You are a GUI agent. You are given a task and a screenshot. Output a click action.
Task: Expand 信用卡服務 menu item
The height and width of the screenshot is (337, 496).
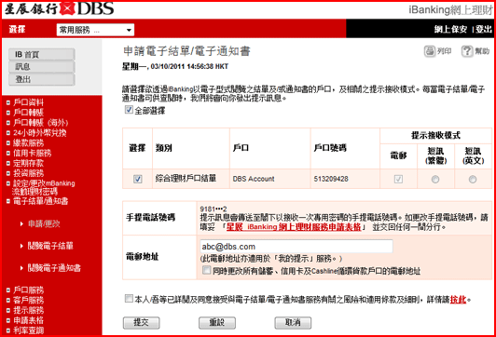[32, 153]
